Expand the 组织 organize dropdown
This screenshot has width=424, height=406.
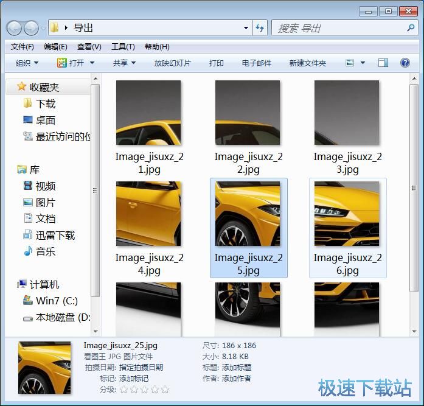click(x=27, y=63)
